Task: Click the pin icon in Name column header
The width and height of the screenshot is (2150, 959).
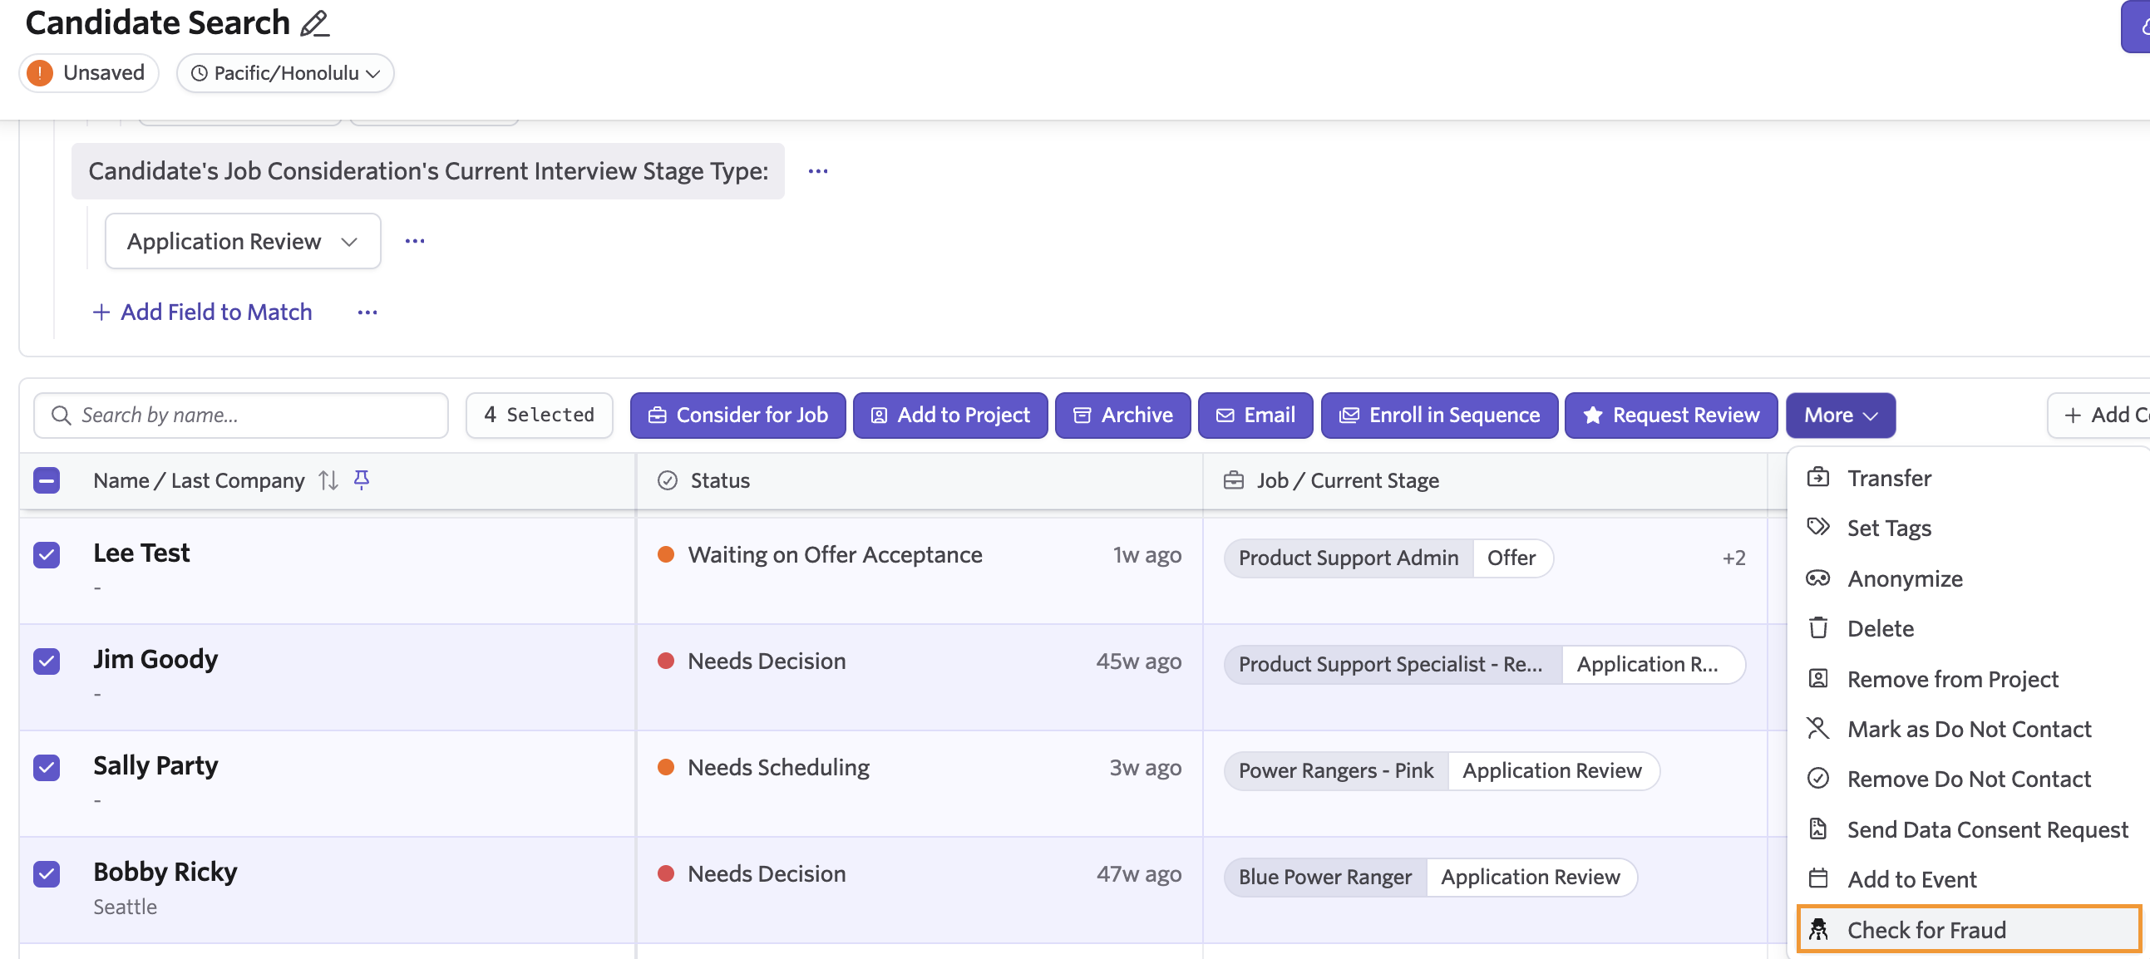Action: pos(362,479)
